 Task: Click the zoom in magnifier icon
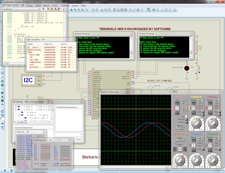pos(76,10)
